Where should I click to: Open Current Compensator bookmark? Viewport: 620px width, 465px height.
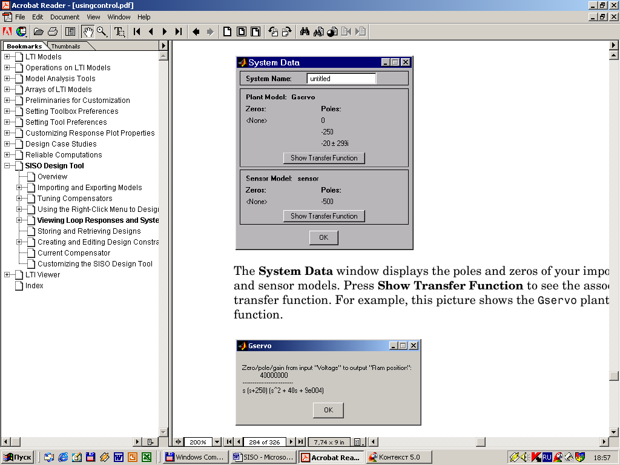pos(74,253)
